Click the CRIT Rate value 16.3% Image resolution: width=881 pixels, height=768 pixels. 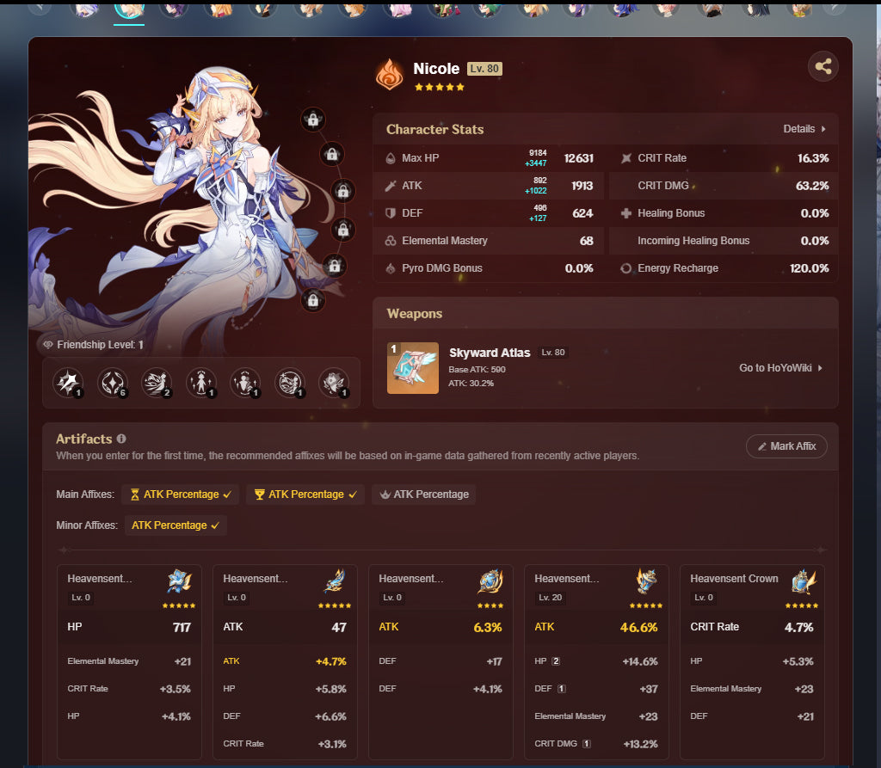coord(813,158)
